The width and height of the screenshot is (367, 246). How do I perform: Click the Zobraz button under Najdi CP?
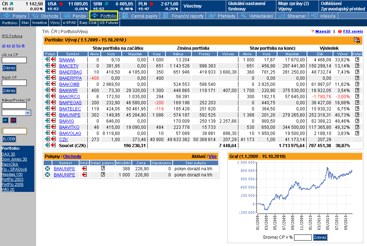[x=9, y=91]
